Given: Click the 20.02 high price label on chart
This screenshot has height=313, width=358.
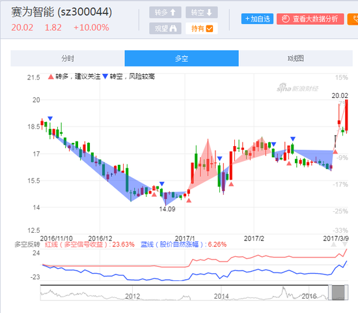Looking at the screenshot, I should (340, 96).
